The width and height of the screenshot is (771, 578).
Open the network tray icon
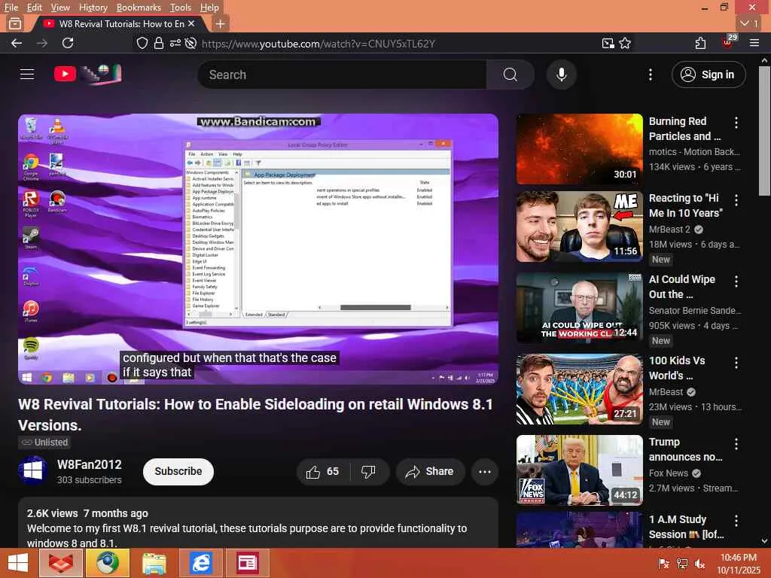click(681, 564)
